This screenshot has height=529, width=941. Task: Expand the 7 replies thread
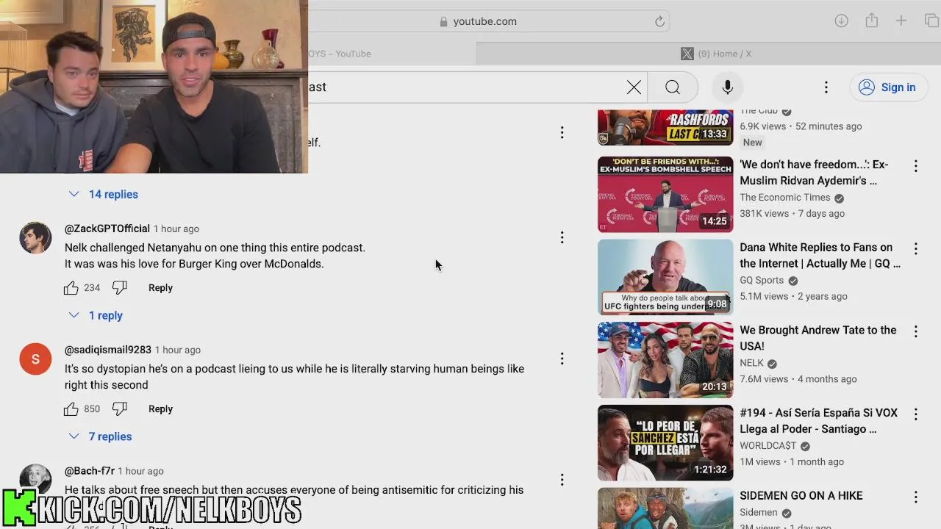(x=101, y=436)
